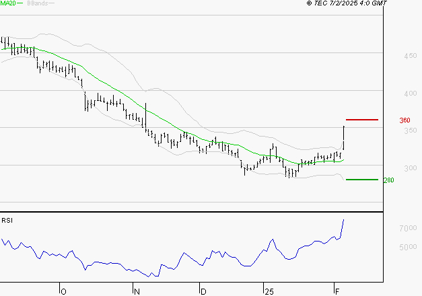The height and width of the screenshot is (296, 422).
Task: Click the green MA20 legend line sample
Action: (x=20, y=3)
